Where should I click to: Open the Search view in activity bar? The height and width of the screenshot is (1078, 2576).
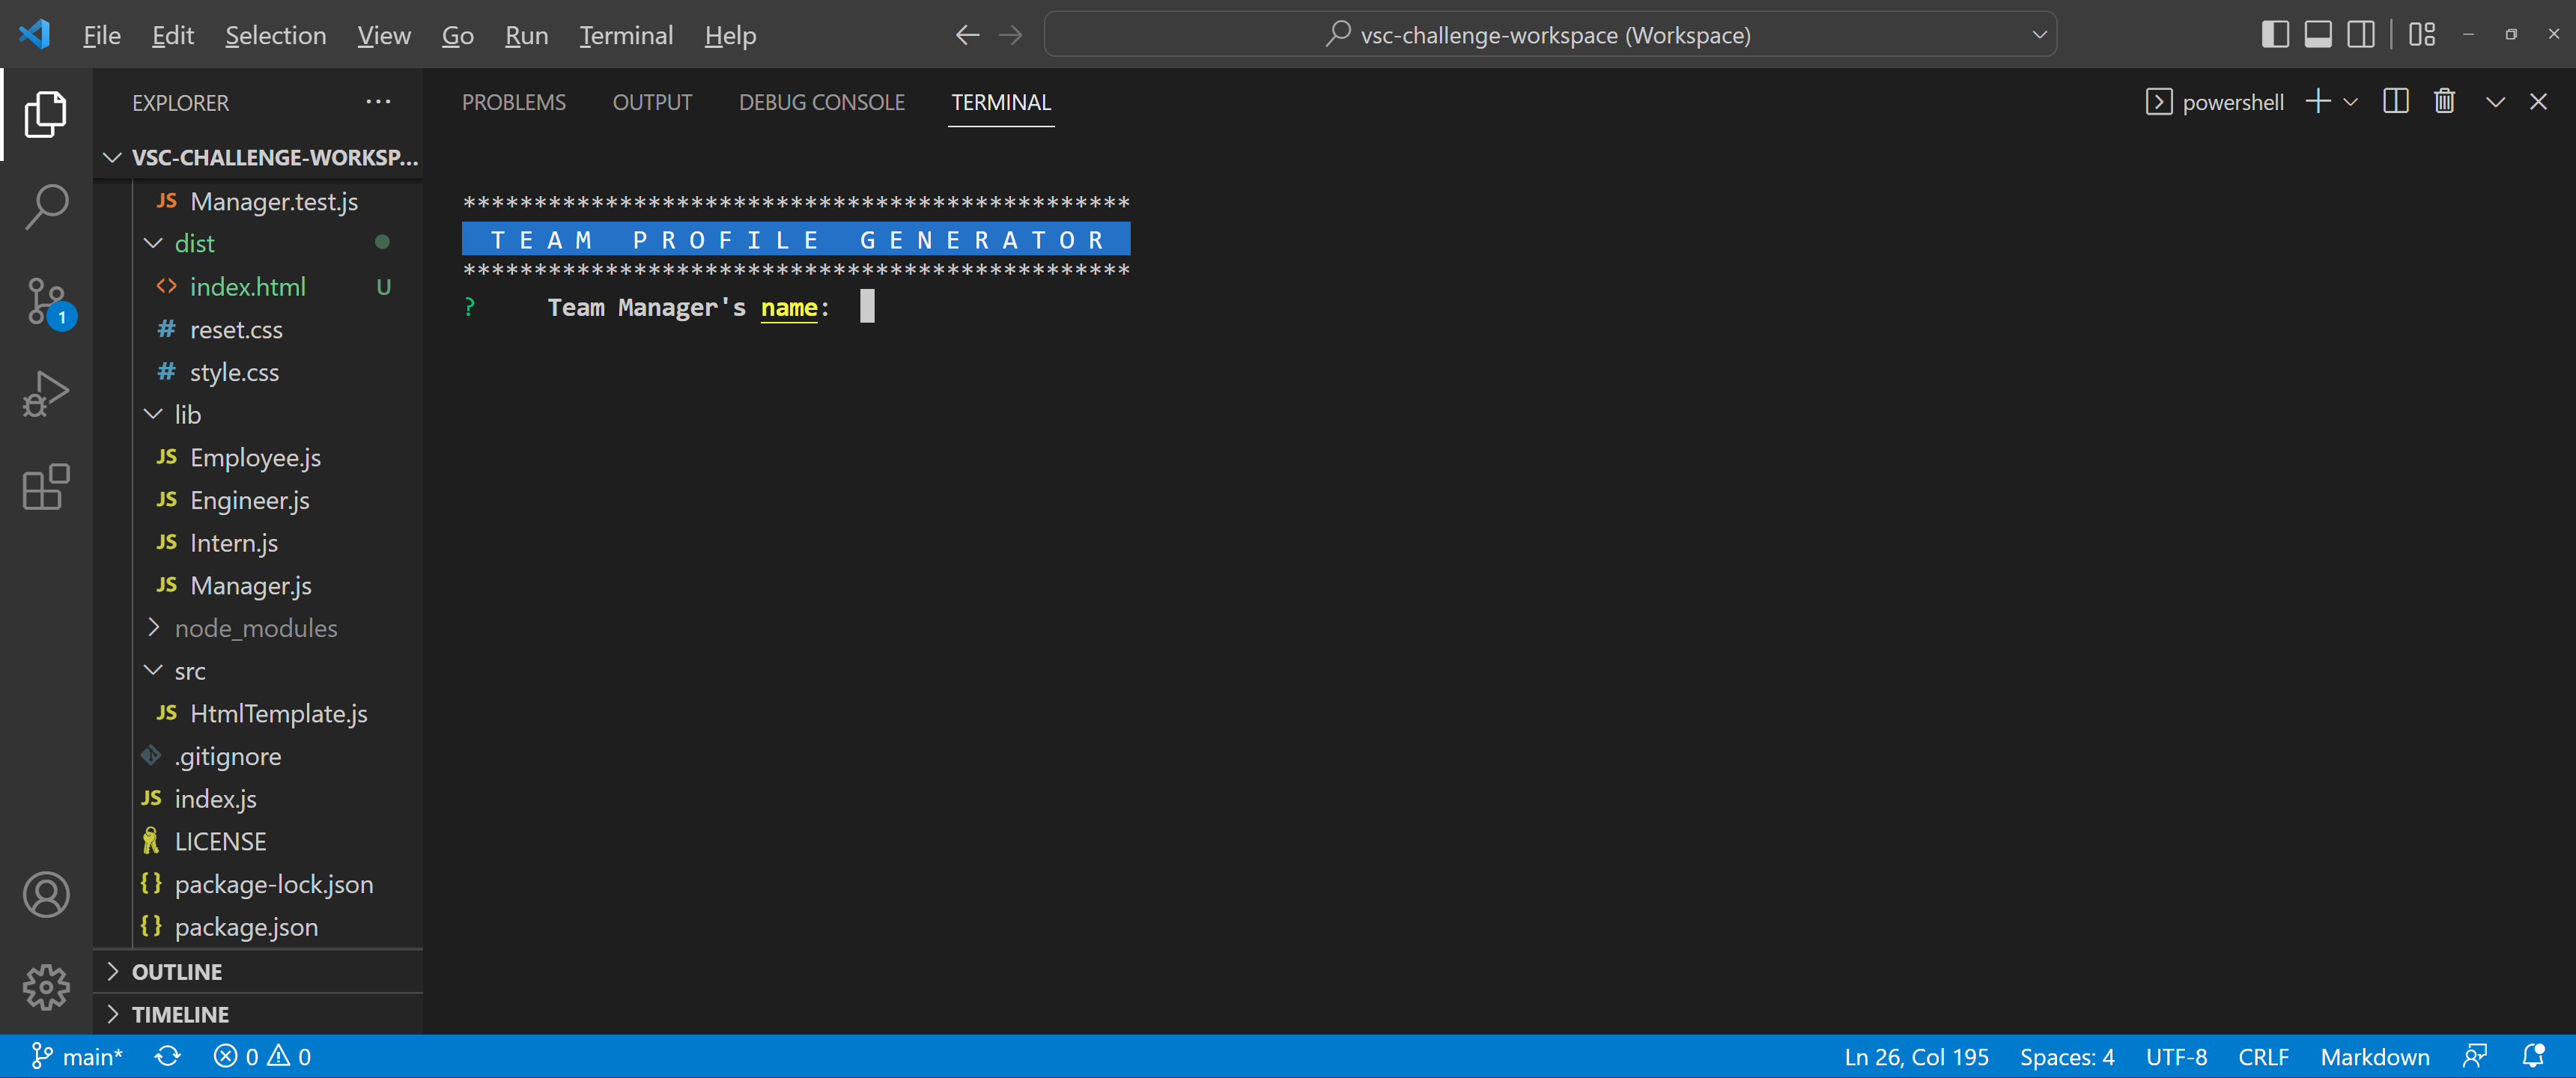click(x=46, y=207)
